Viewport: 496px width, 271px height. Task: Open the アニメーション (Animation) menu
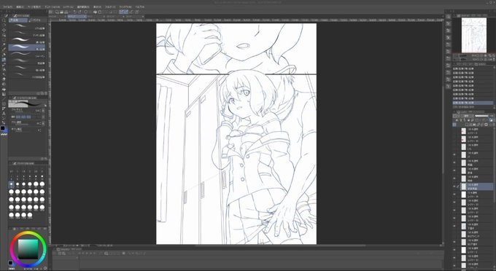(x=53, y=7)
